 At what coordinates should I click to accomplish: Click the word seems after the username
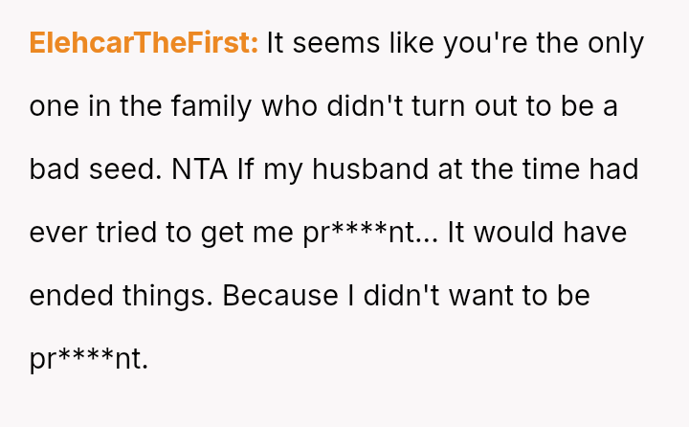click(336, 43)
